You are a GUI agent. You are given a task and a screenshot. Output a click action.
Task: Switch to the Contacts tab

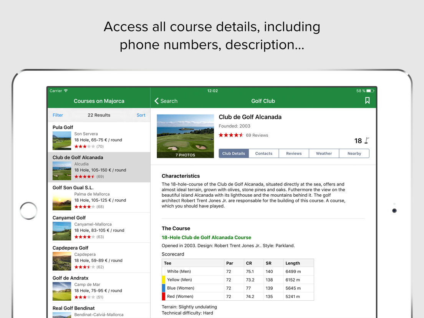point(263,153)
